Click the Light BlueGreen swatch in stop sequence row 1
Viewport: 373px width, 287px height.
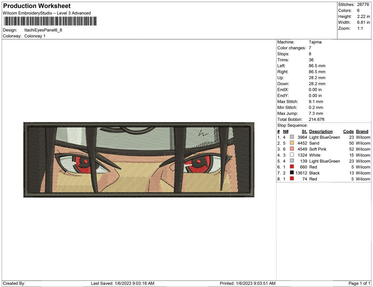tap(292, 137)
